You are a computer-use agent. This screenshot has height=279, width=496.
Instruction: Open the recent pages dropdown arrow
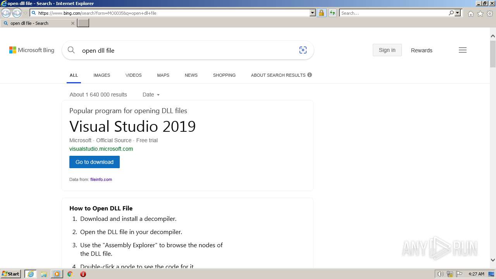coord(25,13)
